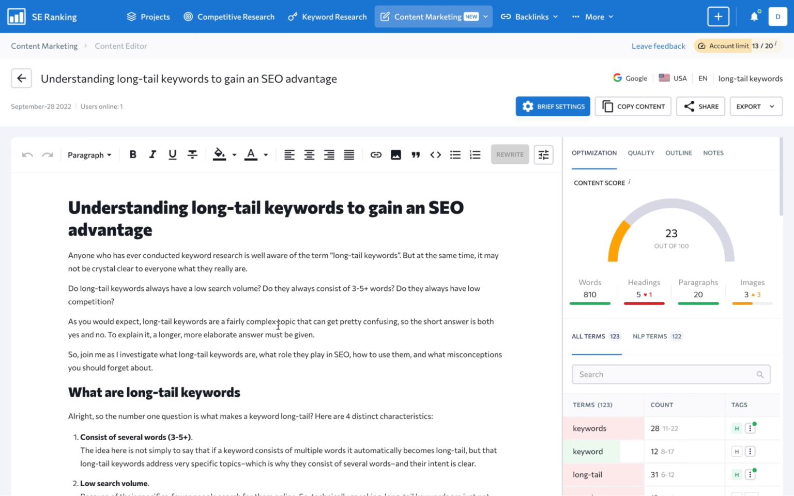Open the Keyword Research menu
The image size is (794, 496).
[327, 16]
